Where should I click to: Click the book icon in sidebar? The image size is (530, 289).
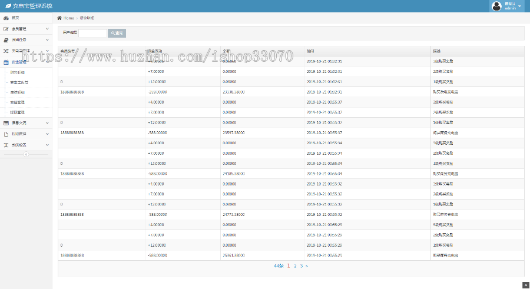coord(6,40)
